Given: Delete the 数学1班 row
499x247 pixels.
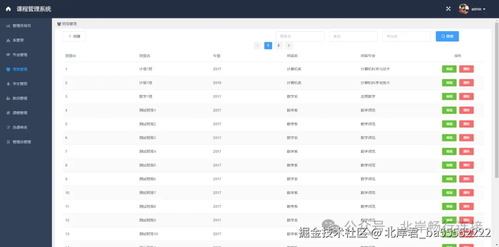Looking at the screenshot, I should point(466,96).
